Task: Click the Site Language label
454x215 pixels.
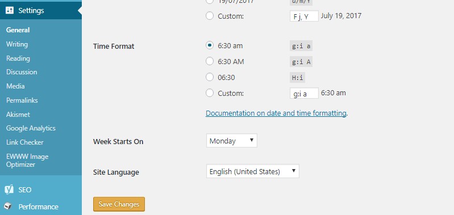Action: click(x=116, y=172)
